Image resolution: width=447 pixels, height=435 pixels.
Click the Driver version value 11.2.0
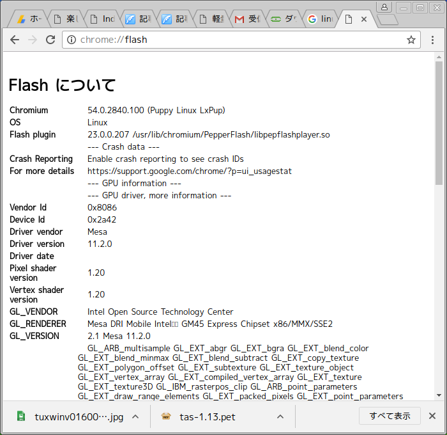(x=100, y=244)
